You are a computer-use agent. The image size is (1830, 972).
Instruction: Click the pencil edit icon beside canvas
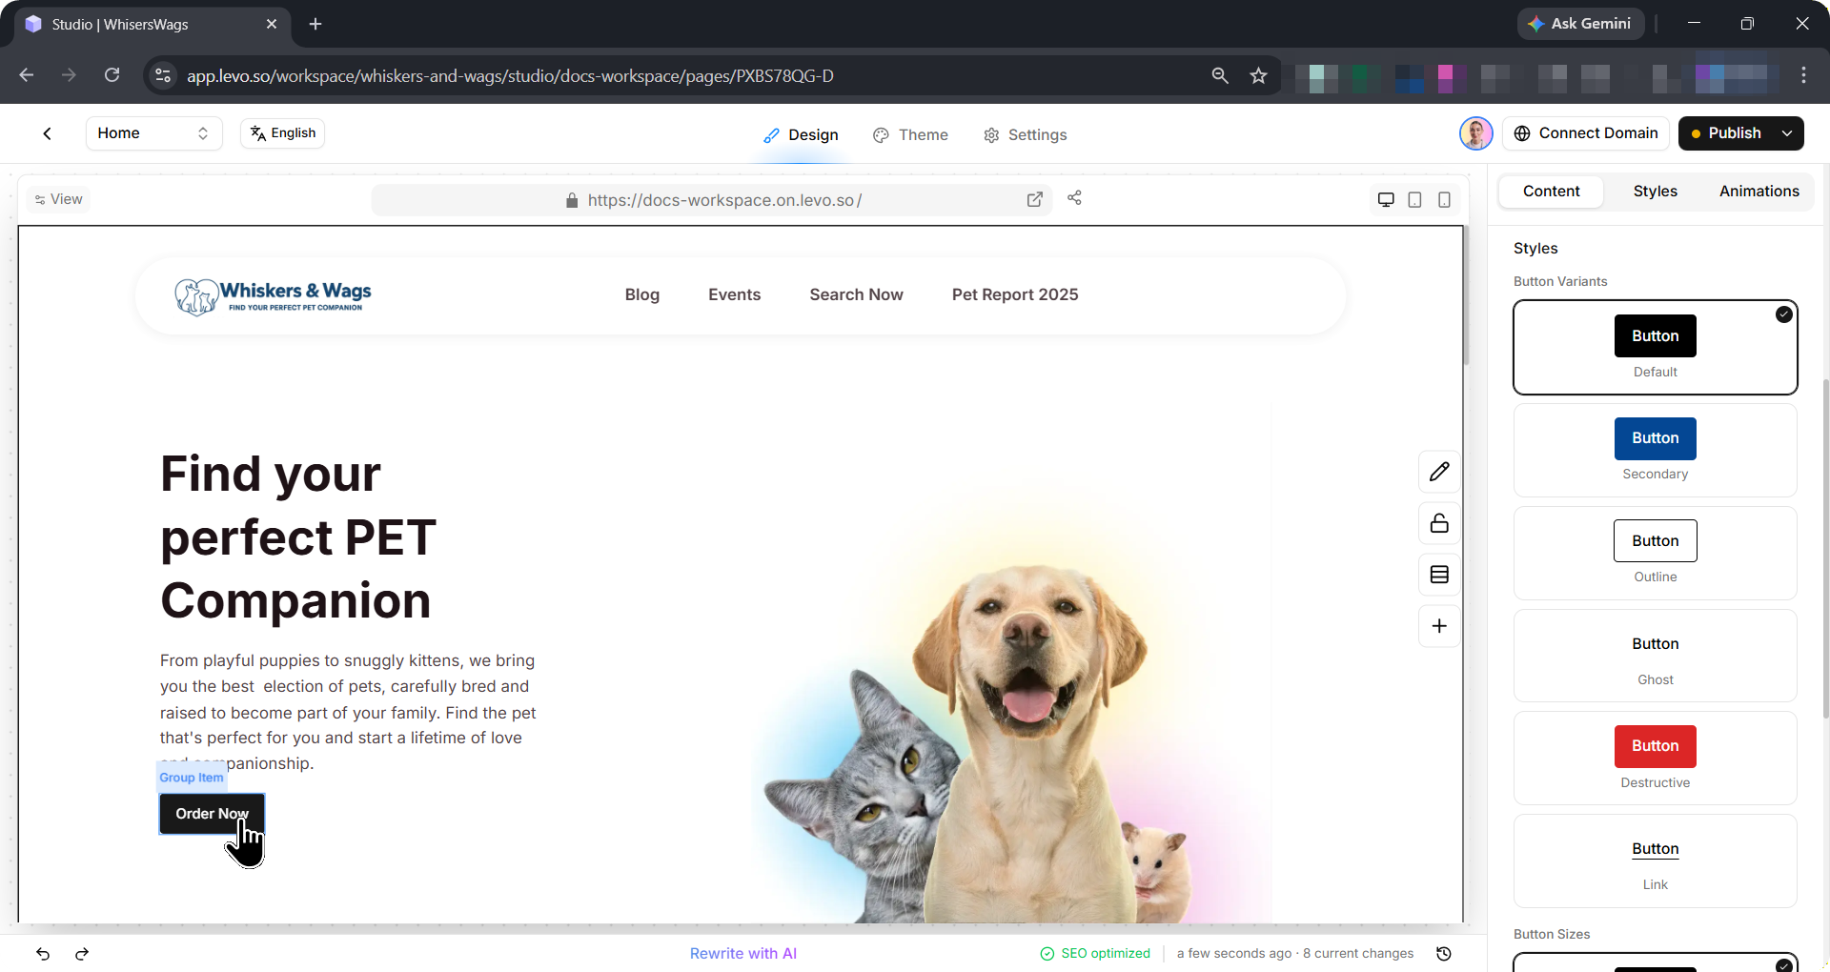[1439, 472]
